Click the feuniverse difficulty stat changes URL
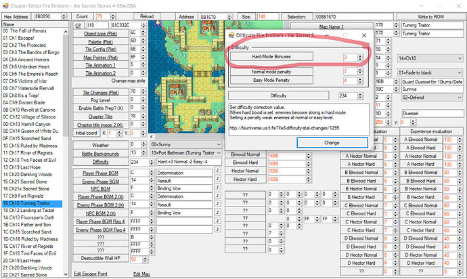The height and width of the screenshot is (279, 467). [x=284, y=128]
